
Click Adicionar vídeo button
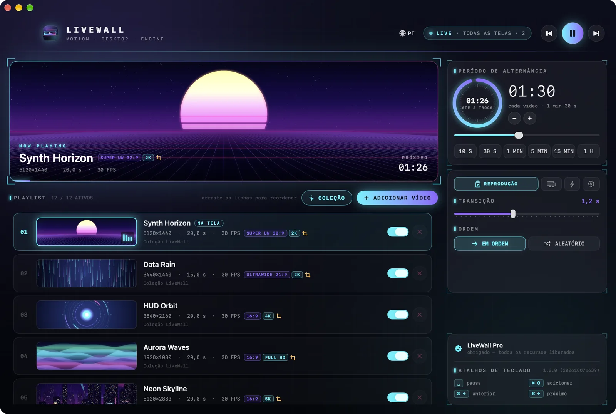coord(397,198)
